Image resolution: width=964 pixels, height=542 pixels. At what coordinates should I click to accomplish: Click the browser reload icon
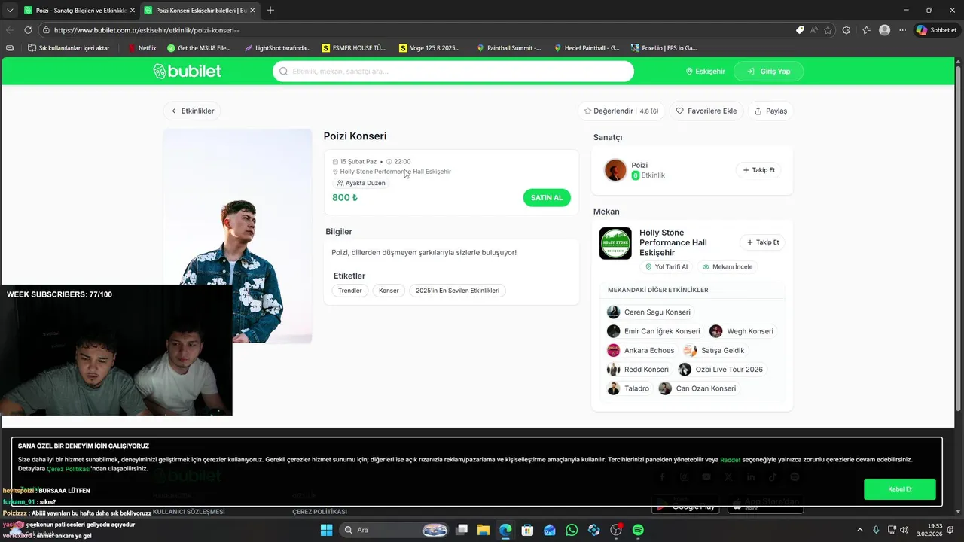coord(28,30)
